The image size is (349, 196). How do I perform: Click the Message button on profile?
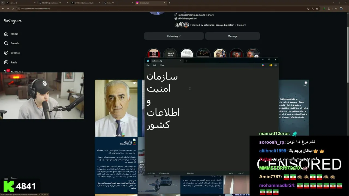click(x=232, y=36)
